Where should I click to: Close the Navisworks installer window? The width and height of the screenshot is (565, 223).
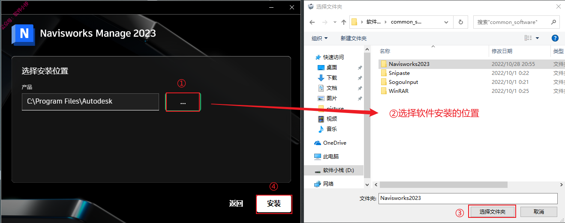(x=292, y=7)
